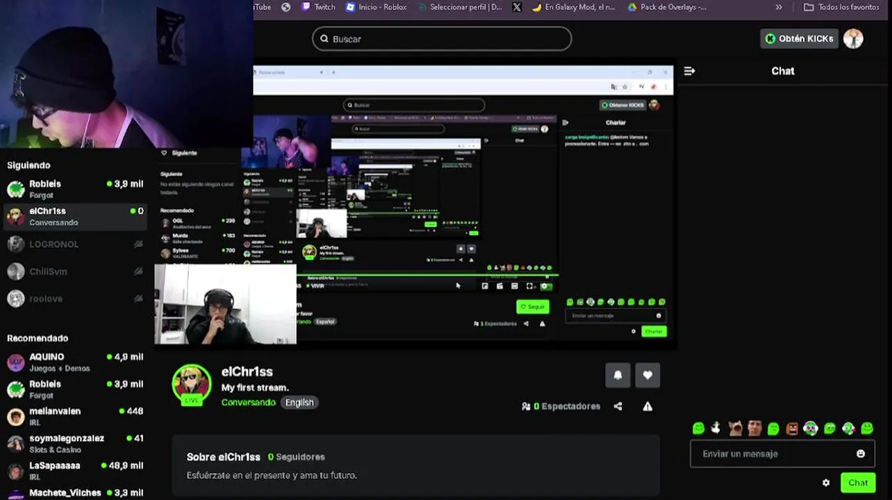Open recommended channel LaSapaaaaa
The width and height of the screenshot is (892, 500).
[x=75, y=470]
